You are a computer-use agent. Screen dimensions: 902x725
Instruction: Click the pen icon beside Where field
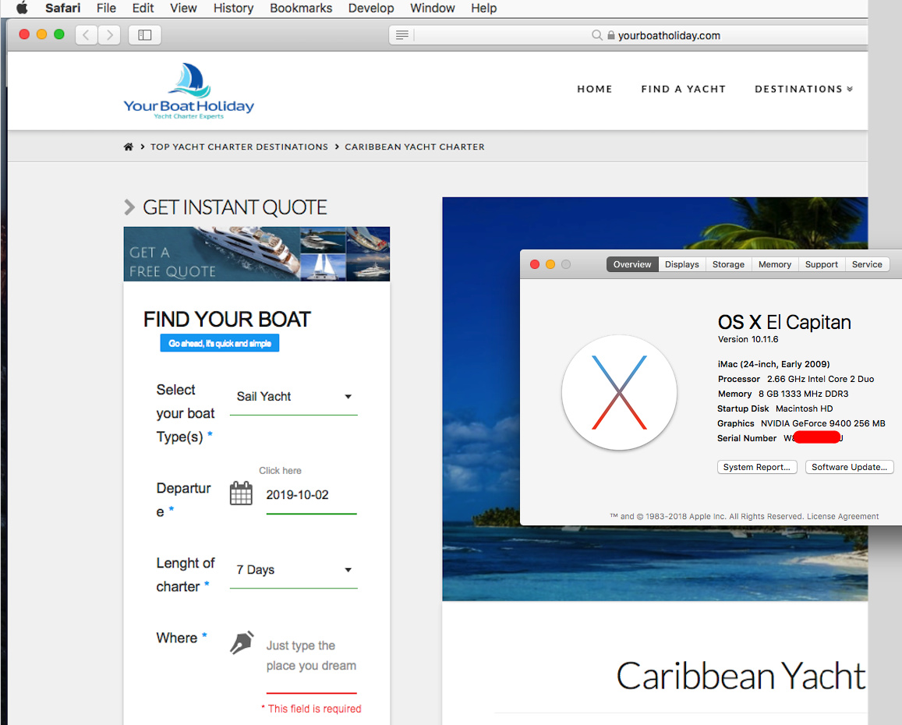pos(242,642)
